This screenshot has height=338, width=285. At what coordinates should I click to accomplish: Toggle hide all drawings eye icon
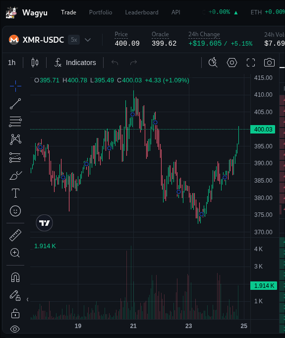click(x=15, y=329)
